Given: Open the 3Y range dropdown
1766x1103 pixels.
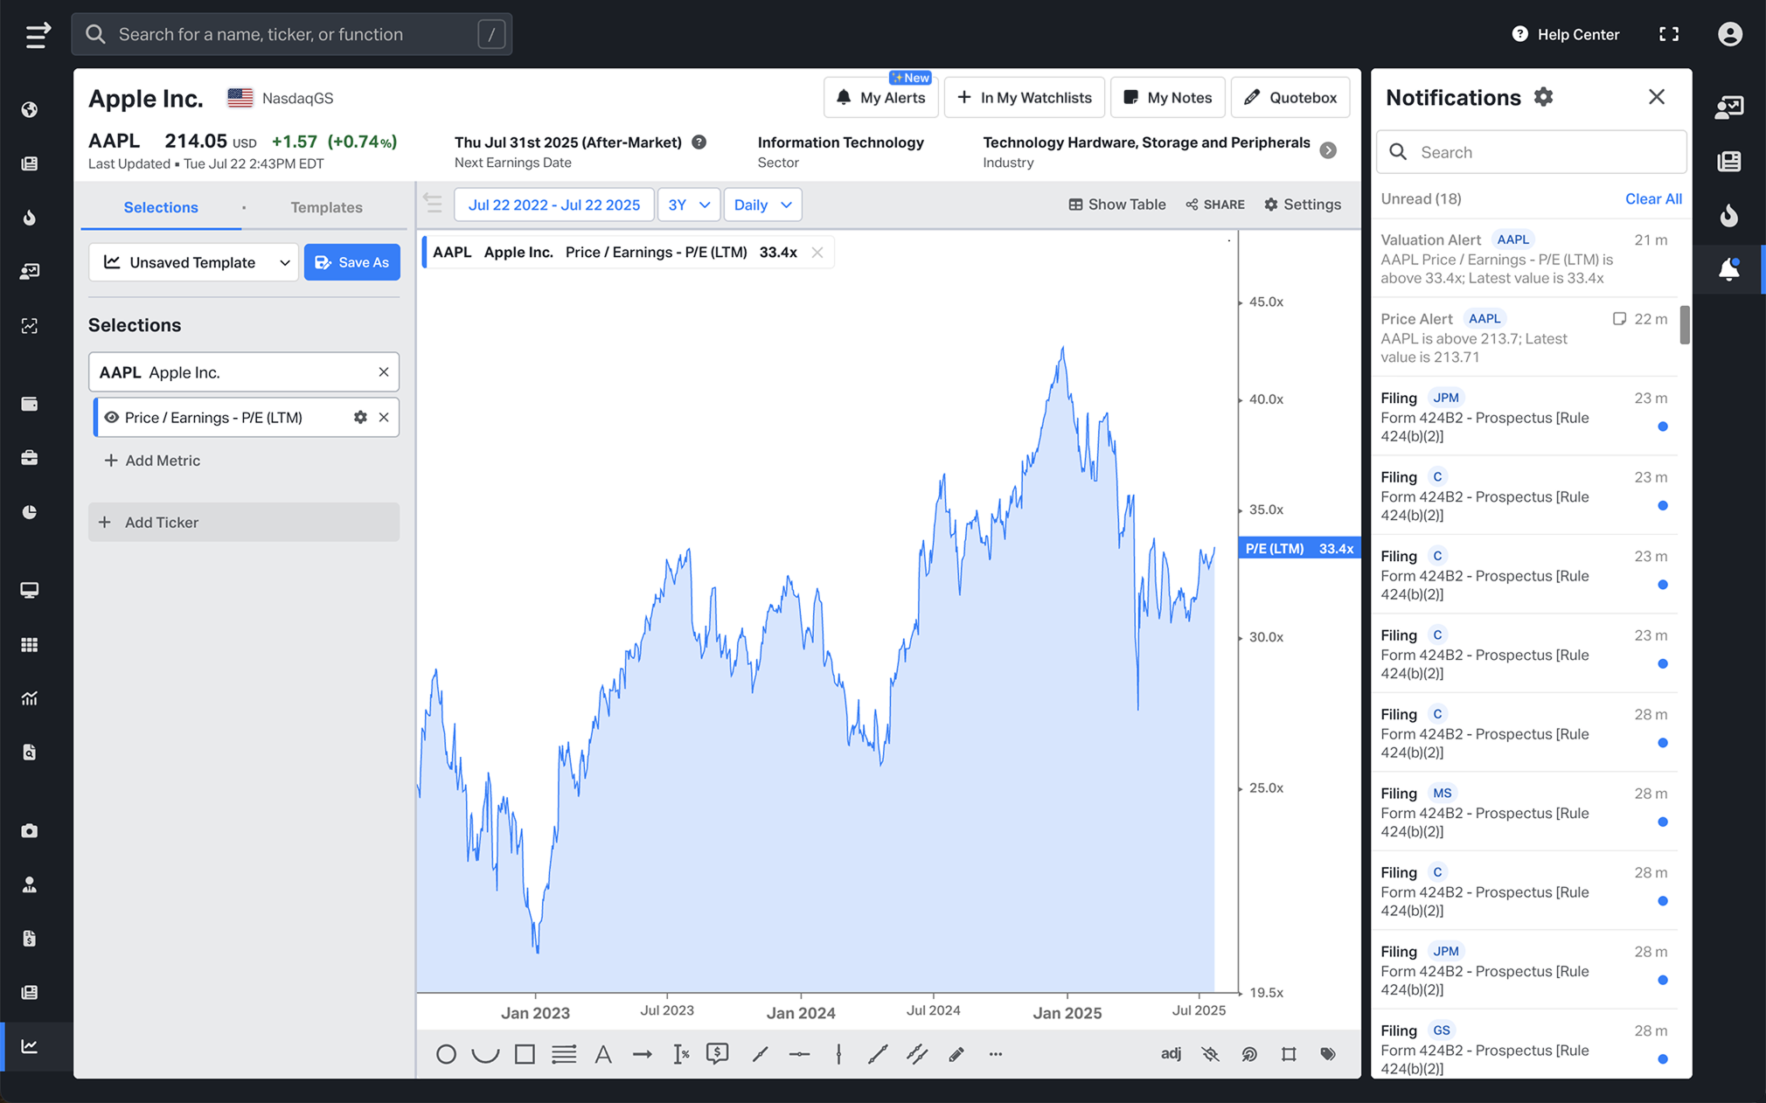Looking at the screenshot, I should 689,205.
